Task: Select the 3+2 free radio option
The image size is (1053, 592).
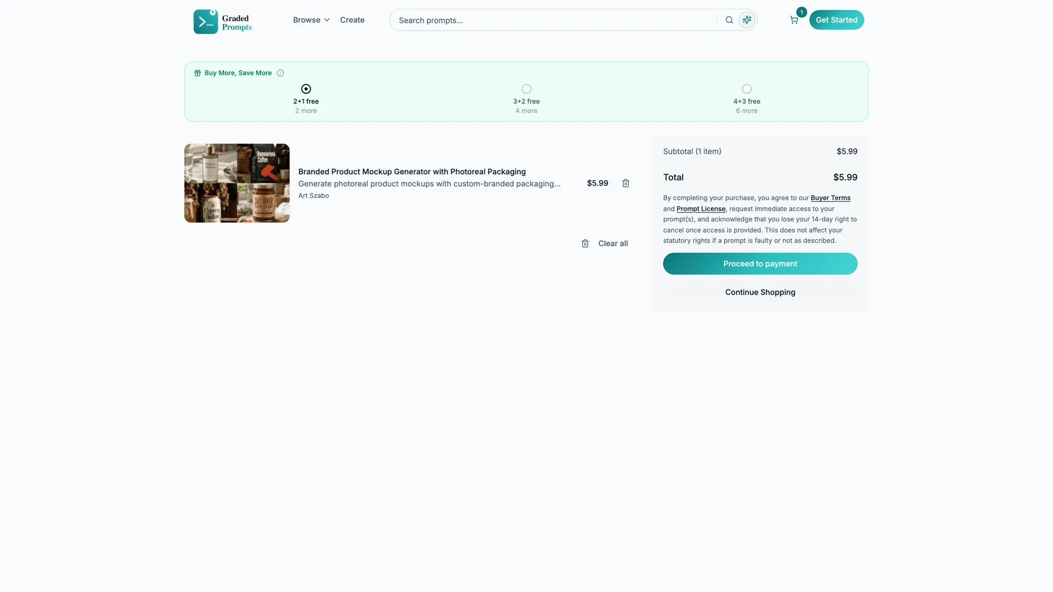Action: [526, 89]
